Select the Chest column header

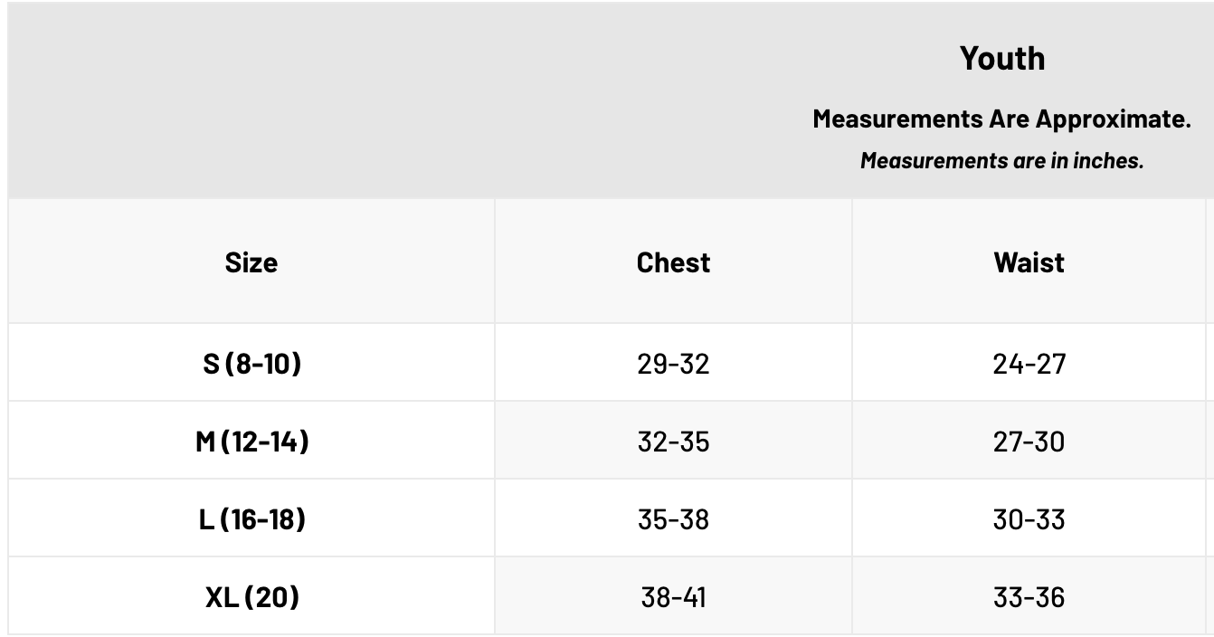(673, 262)
